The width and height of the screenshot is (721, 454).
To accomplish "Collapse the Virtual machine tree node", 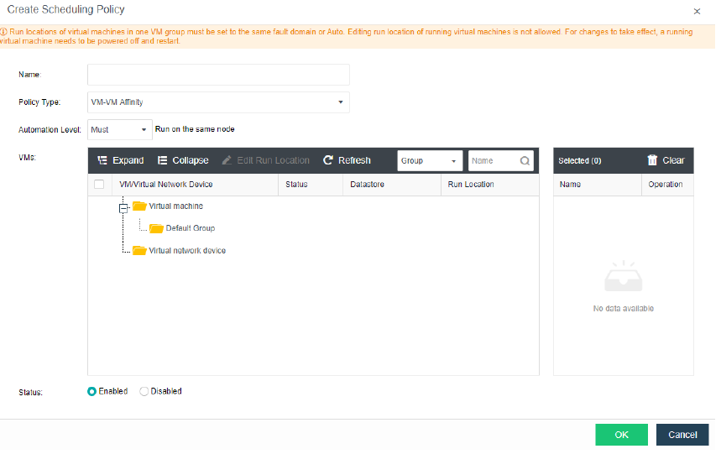I will pyautogui.click(x=123, y=206).
